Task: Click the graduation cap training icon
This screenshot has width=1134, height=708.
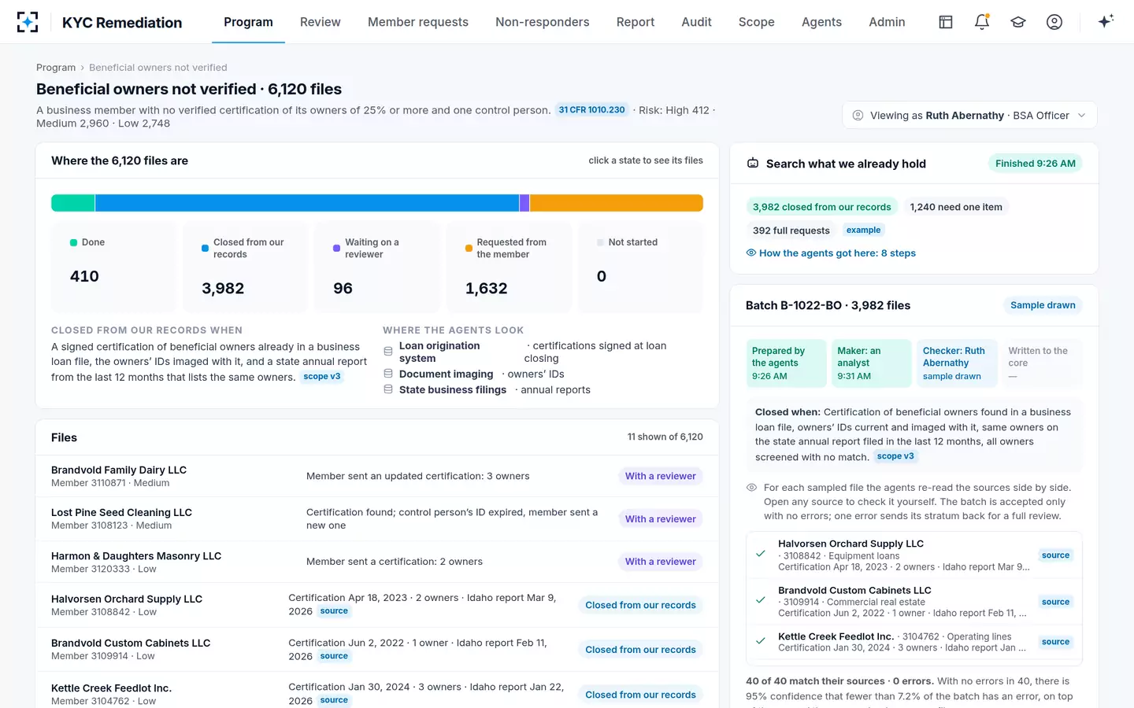Action: 1018,22
